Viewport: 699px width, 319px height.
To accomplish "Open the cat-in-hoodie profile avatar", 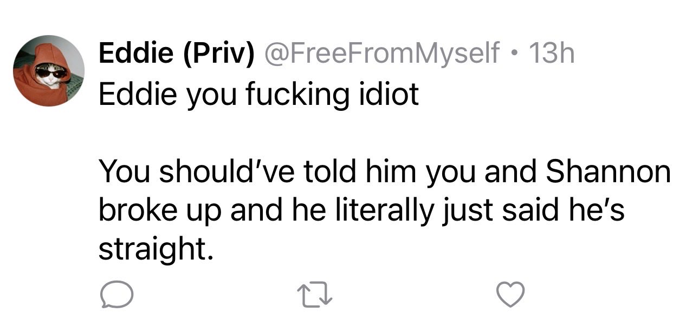I will (x=49, y=71).
